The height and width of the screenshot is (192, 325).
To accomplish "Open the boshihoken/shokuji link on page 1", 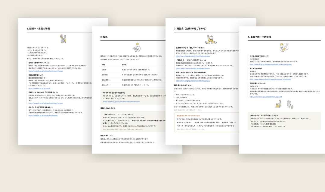I will tap(46, 71).
